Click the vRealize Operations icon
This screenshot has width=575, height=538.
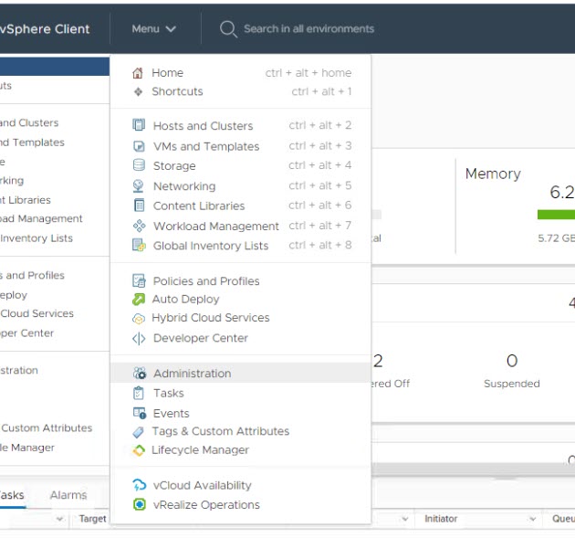pos(139,505)
